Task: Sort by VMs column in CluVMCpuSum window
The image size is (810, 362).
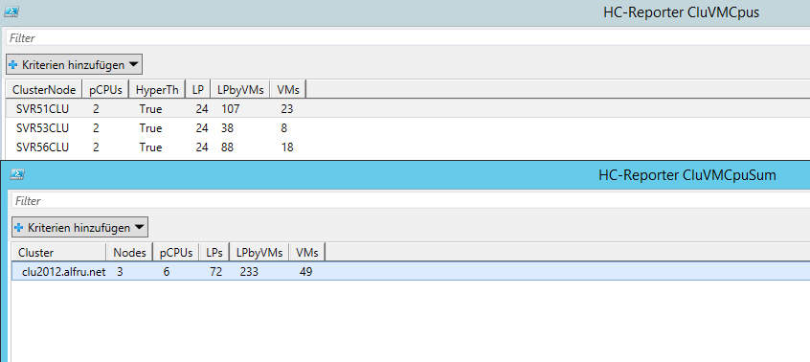Action: click(306, 253)
